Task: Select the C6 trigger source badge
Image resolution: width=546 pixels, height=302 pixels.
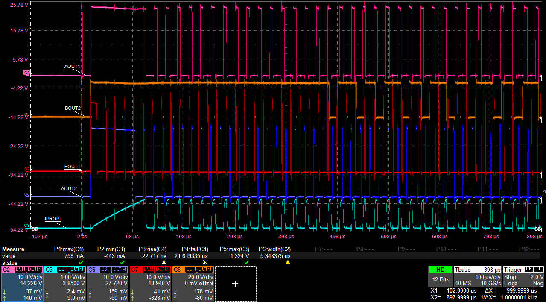Action: [x=528, y=269]
